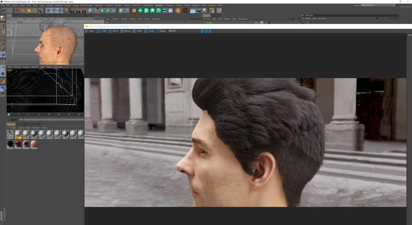Select the Beard material thumbnail
The width and height of the screenshot is (412, 225).
point(57,134)
